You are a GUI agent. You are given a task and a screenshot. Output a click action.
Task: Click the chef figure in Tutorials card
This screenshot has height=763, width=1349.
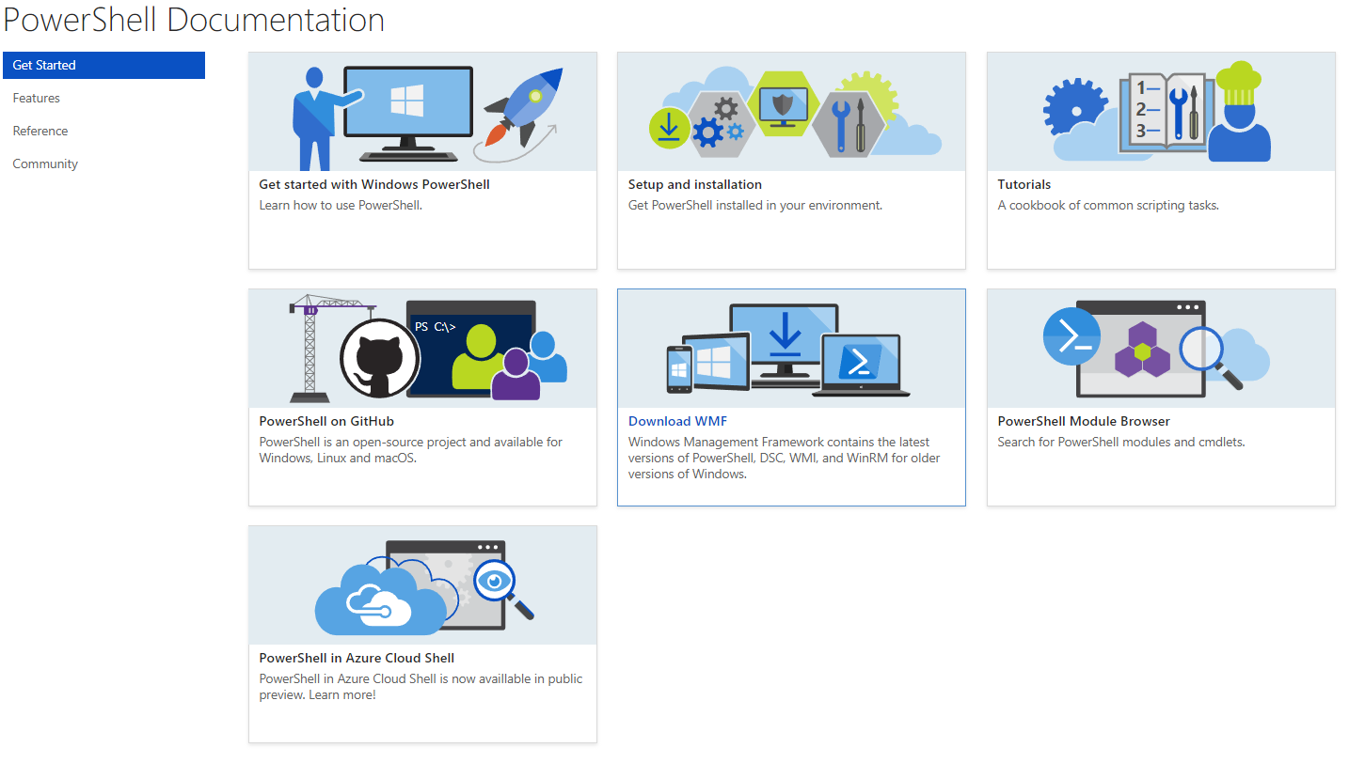point(1239,113)
